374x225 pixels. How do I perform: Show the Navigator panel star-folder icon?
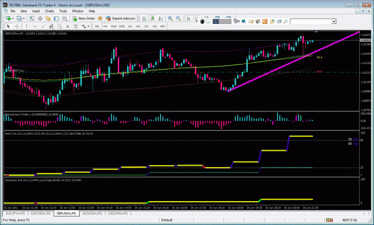point(48,19)
